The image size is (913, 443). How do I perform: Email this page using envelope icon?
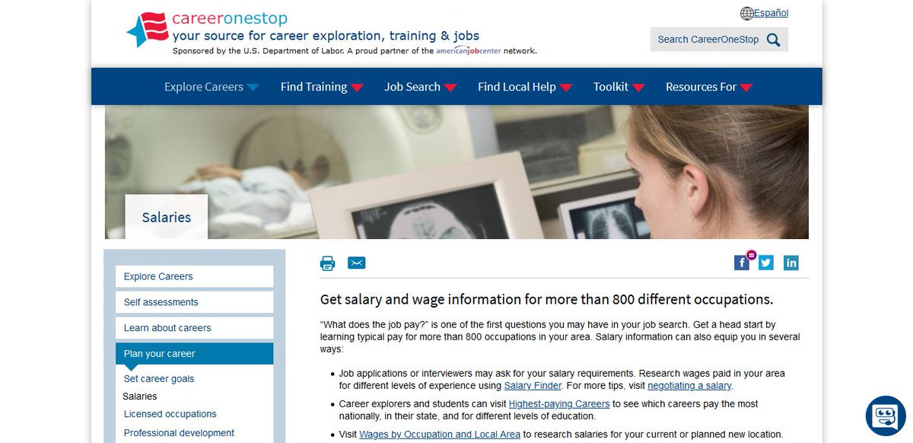click(x=357, y=263)
